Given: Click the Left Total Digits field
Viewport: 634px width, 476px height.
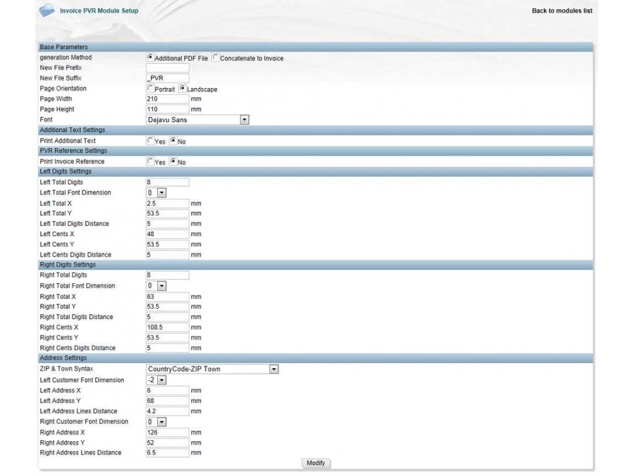Looking at the screenshot, I should pos(167,182).
